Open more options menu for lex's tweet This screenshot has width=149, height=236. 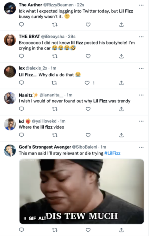(x=141, y=68)
